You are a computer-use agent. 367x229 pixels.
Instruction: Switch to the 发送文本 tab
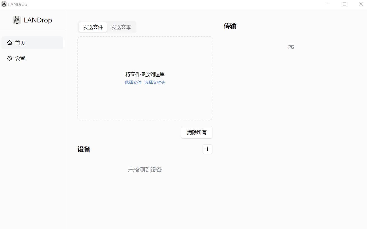click(x=121, y=27)
